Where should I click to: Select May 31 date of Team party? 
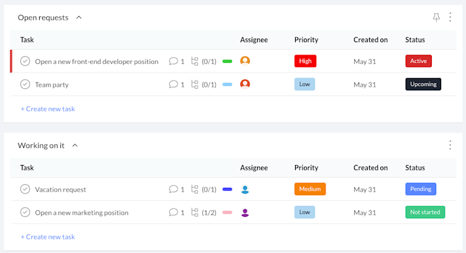coord(365,84)
